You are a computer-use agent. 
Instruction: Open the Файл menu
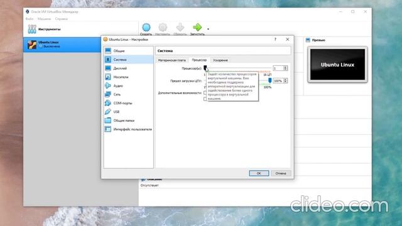coord(30,19)
